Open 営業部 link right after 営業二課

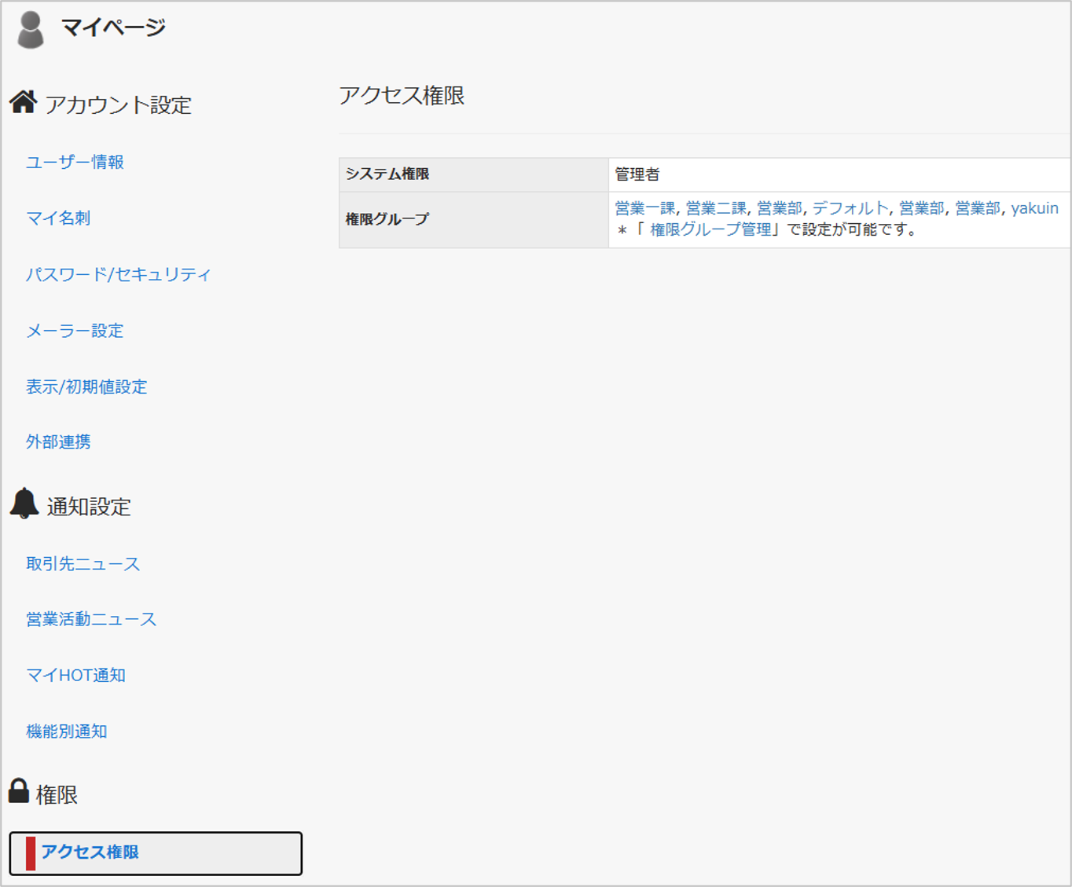[x=780, y=208]
